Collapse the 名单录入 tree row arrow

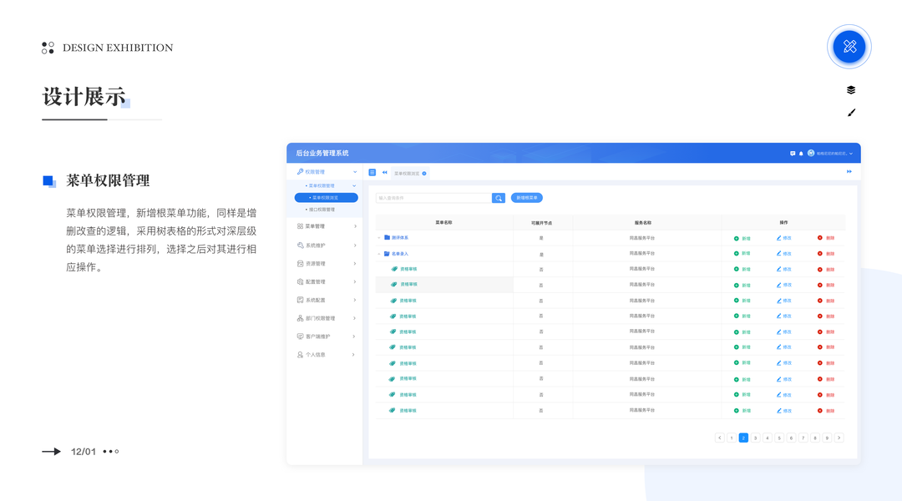pos(379,254)
